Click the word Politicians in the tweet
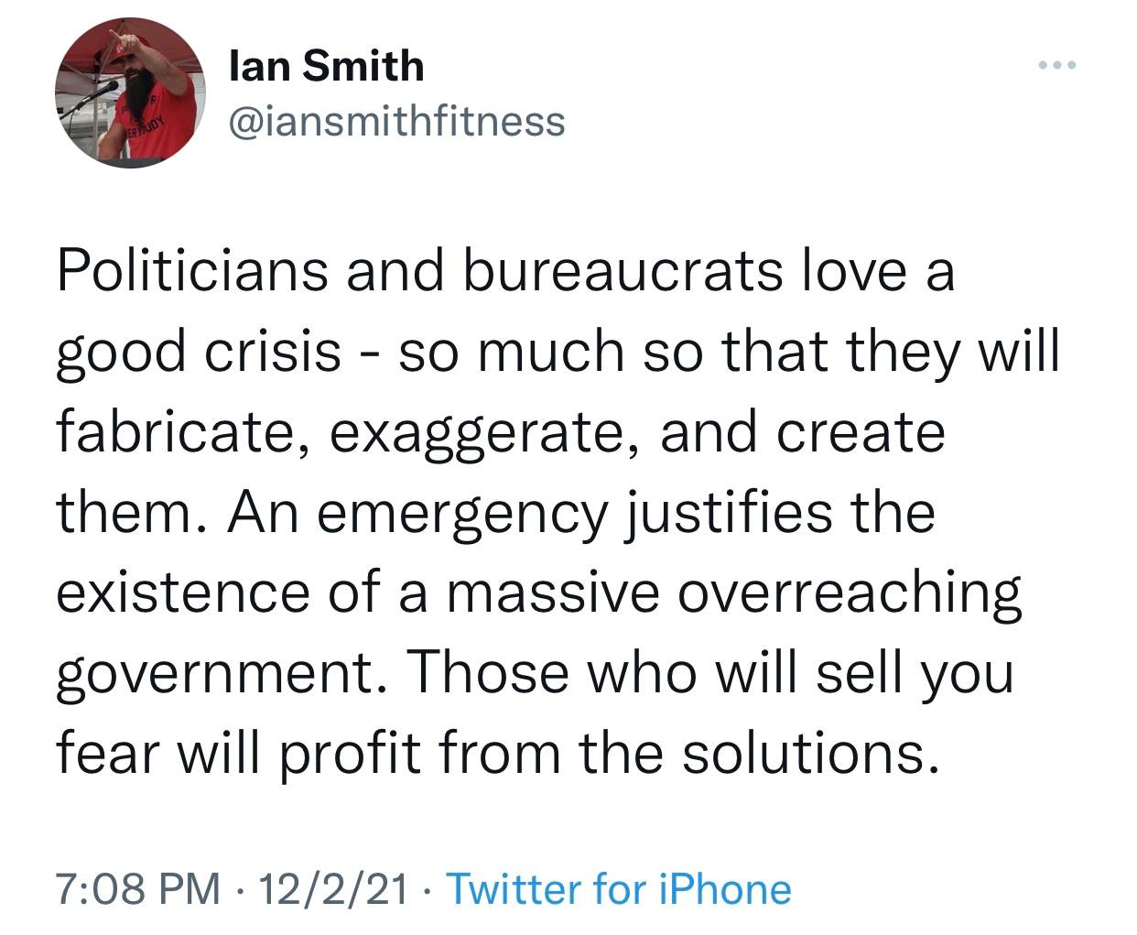 coord(191,272)
